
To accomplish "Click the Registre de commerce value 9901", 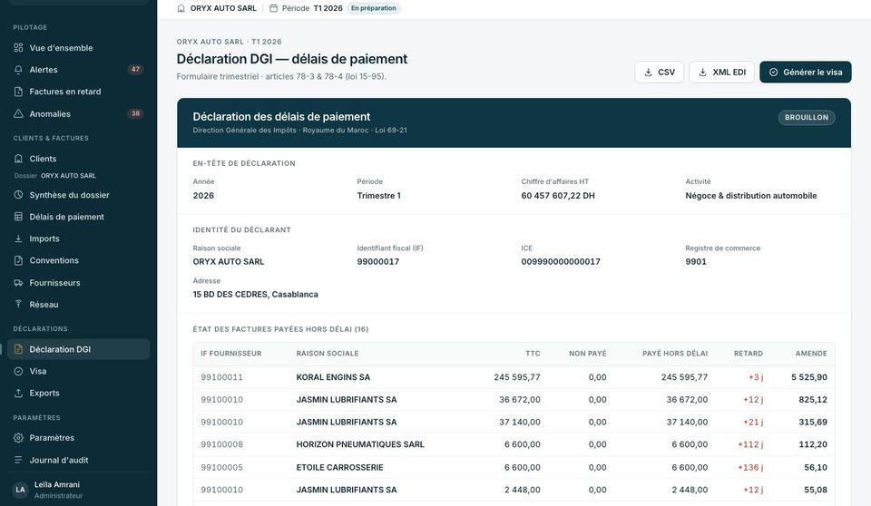I will click(696, 261).
